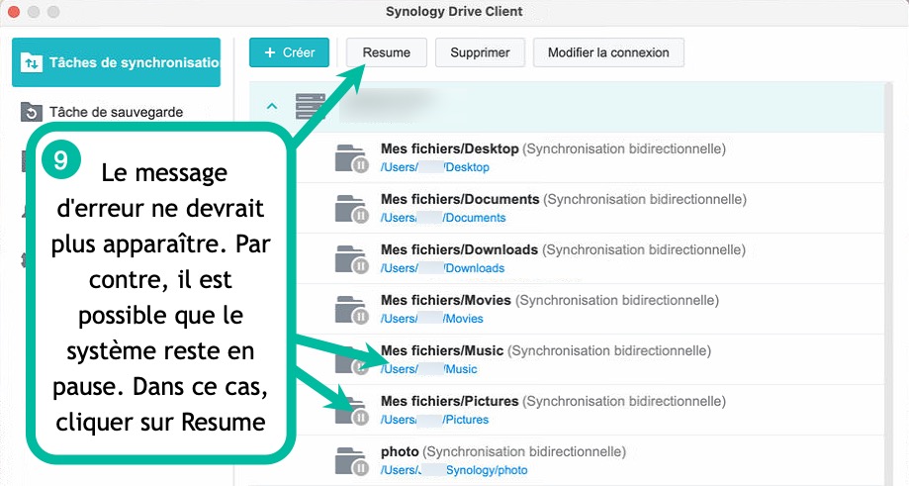This screenshot has width=909, height=486.
Task: Click the paused folder icon for Documents
Action: [351, 209]
